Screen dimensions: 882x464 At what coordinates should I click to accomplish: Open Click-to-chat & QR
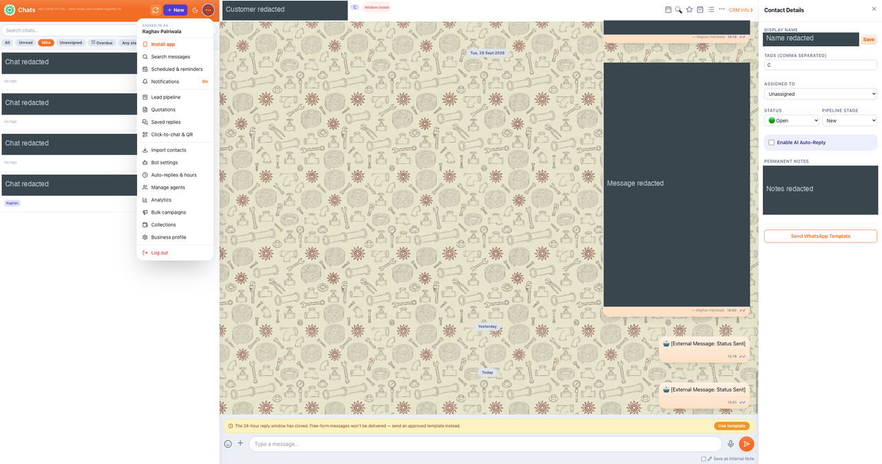[x=175, y=134]
